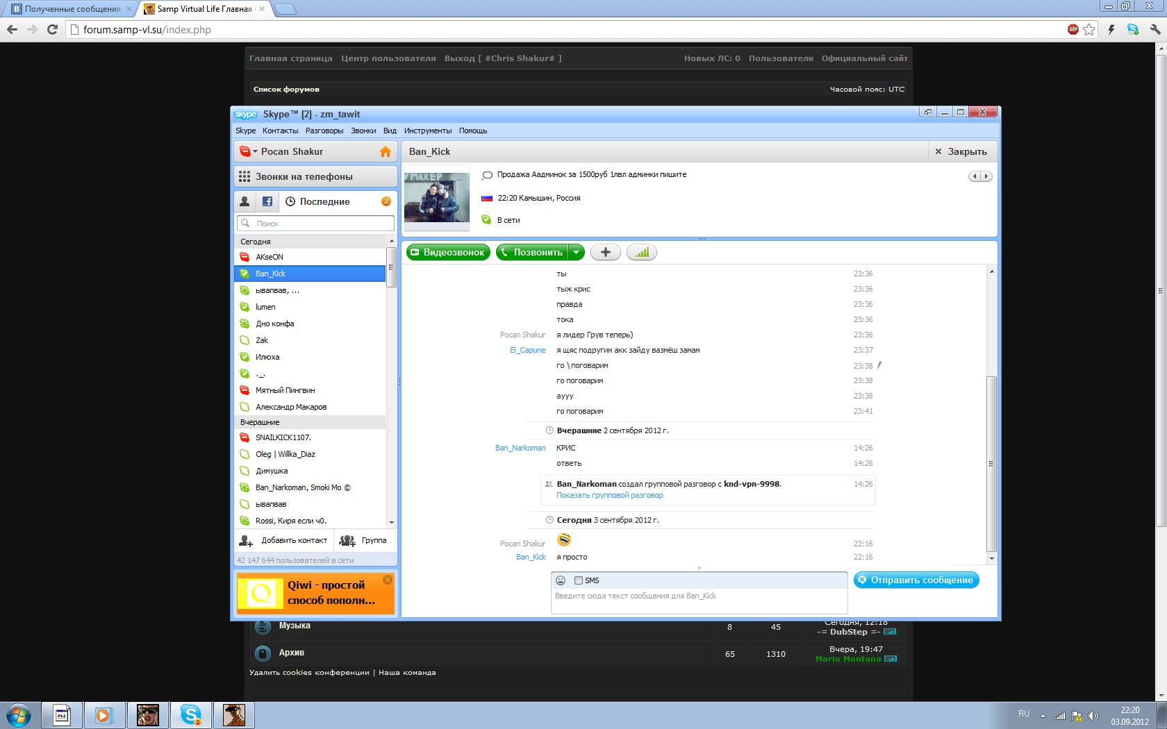This screenshot has width=1167, height=729.
Task: Open the Разговоры menu
Action: click(x=324, y=131)
